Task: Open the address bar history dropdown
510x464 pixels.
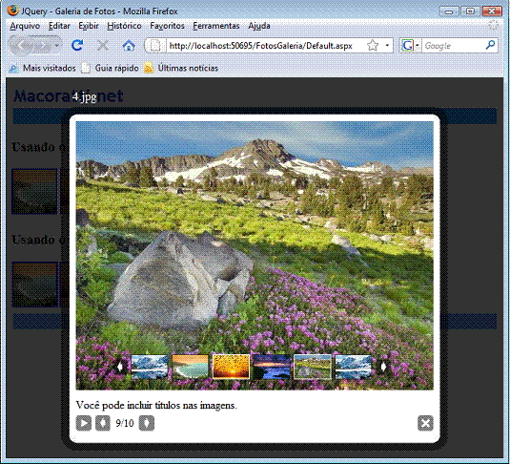Action: tap(387, 45)
